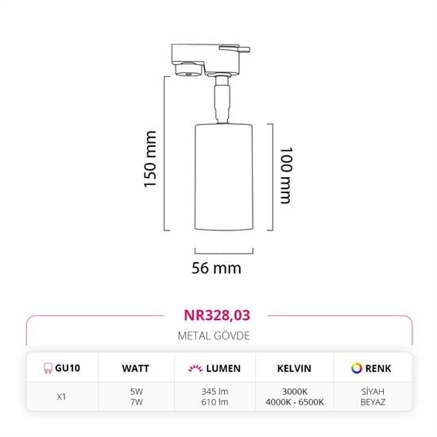Image resolution: width=437 pixels, height=437 pixels.
Task: Click the 150 mm height dimension label
Action: tap(150, 159)
